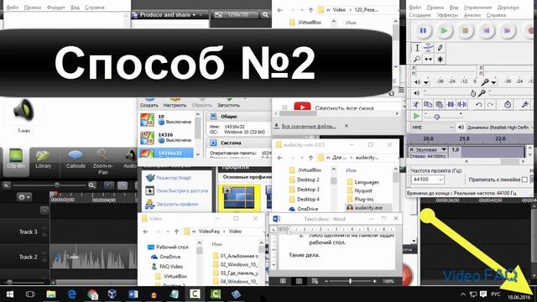Select Audacity's Multi-tool (asterisk)

(440, 60)
